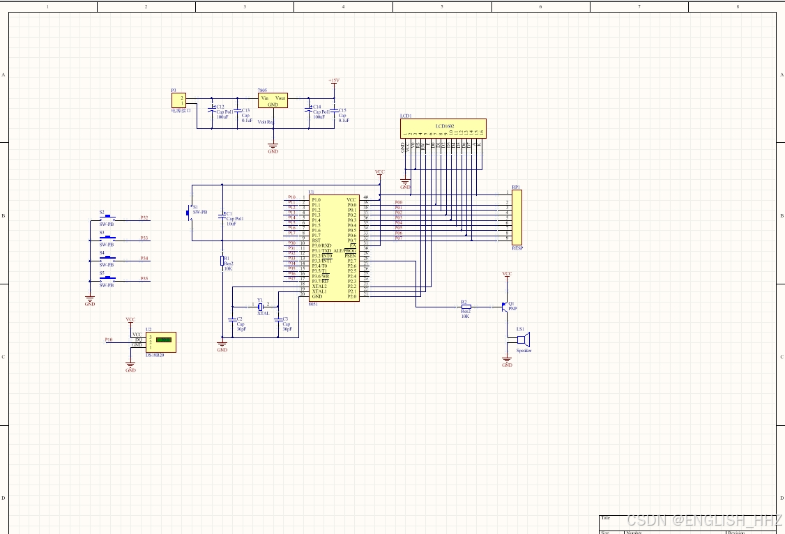Select PNP transistor Q1

[504, 307]
